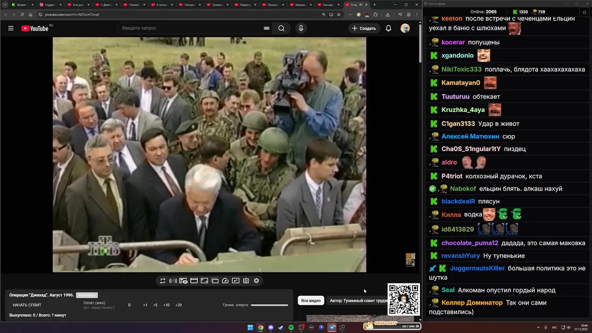Open browser downloads icon

pyautogui.click(x=388, y=14)
